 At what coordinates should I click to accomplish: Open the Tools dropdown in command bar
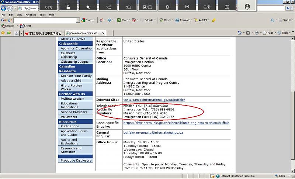coord(284,33)
